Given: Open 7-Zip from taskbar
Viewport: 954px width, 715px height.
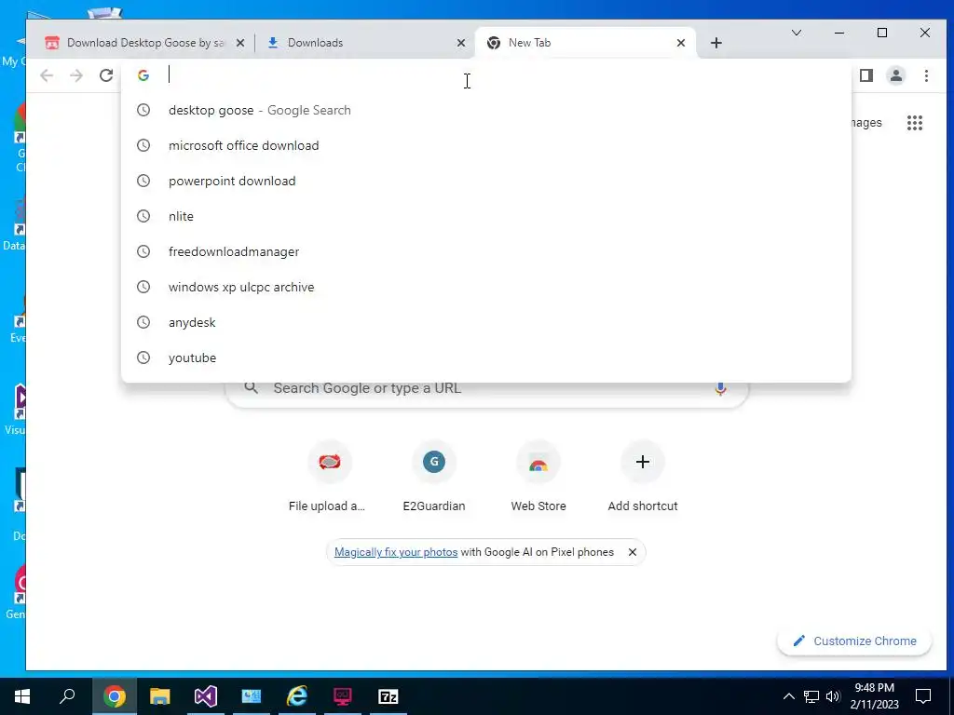Looking at the screenshot, I should point(388,696).
